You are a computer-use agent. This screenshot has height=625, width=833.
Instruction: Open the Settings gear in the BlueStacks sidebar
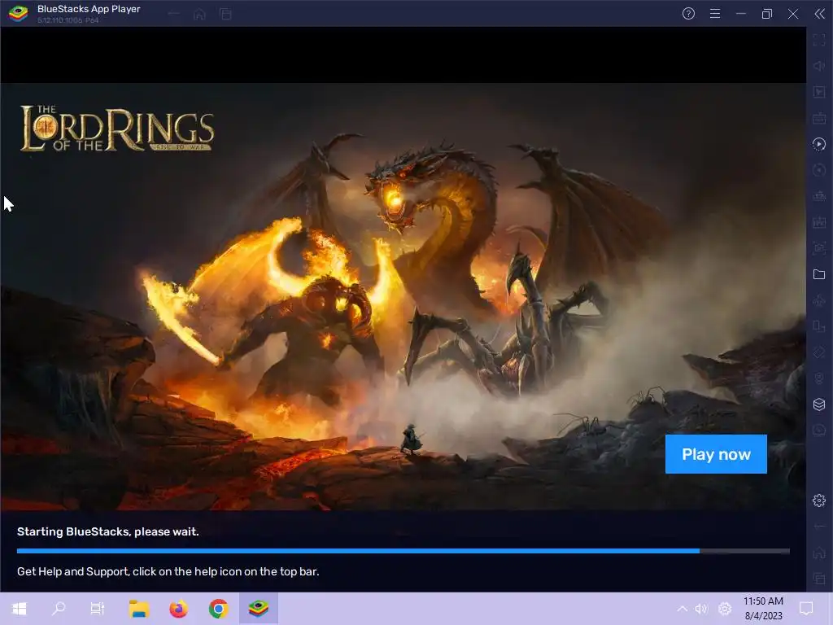coord(819,500)
